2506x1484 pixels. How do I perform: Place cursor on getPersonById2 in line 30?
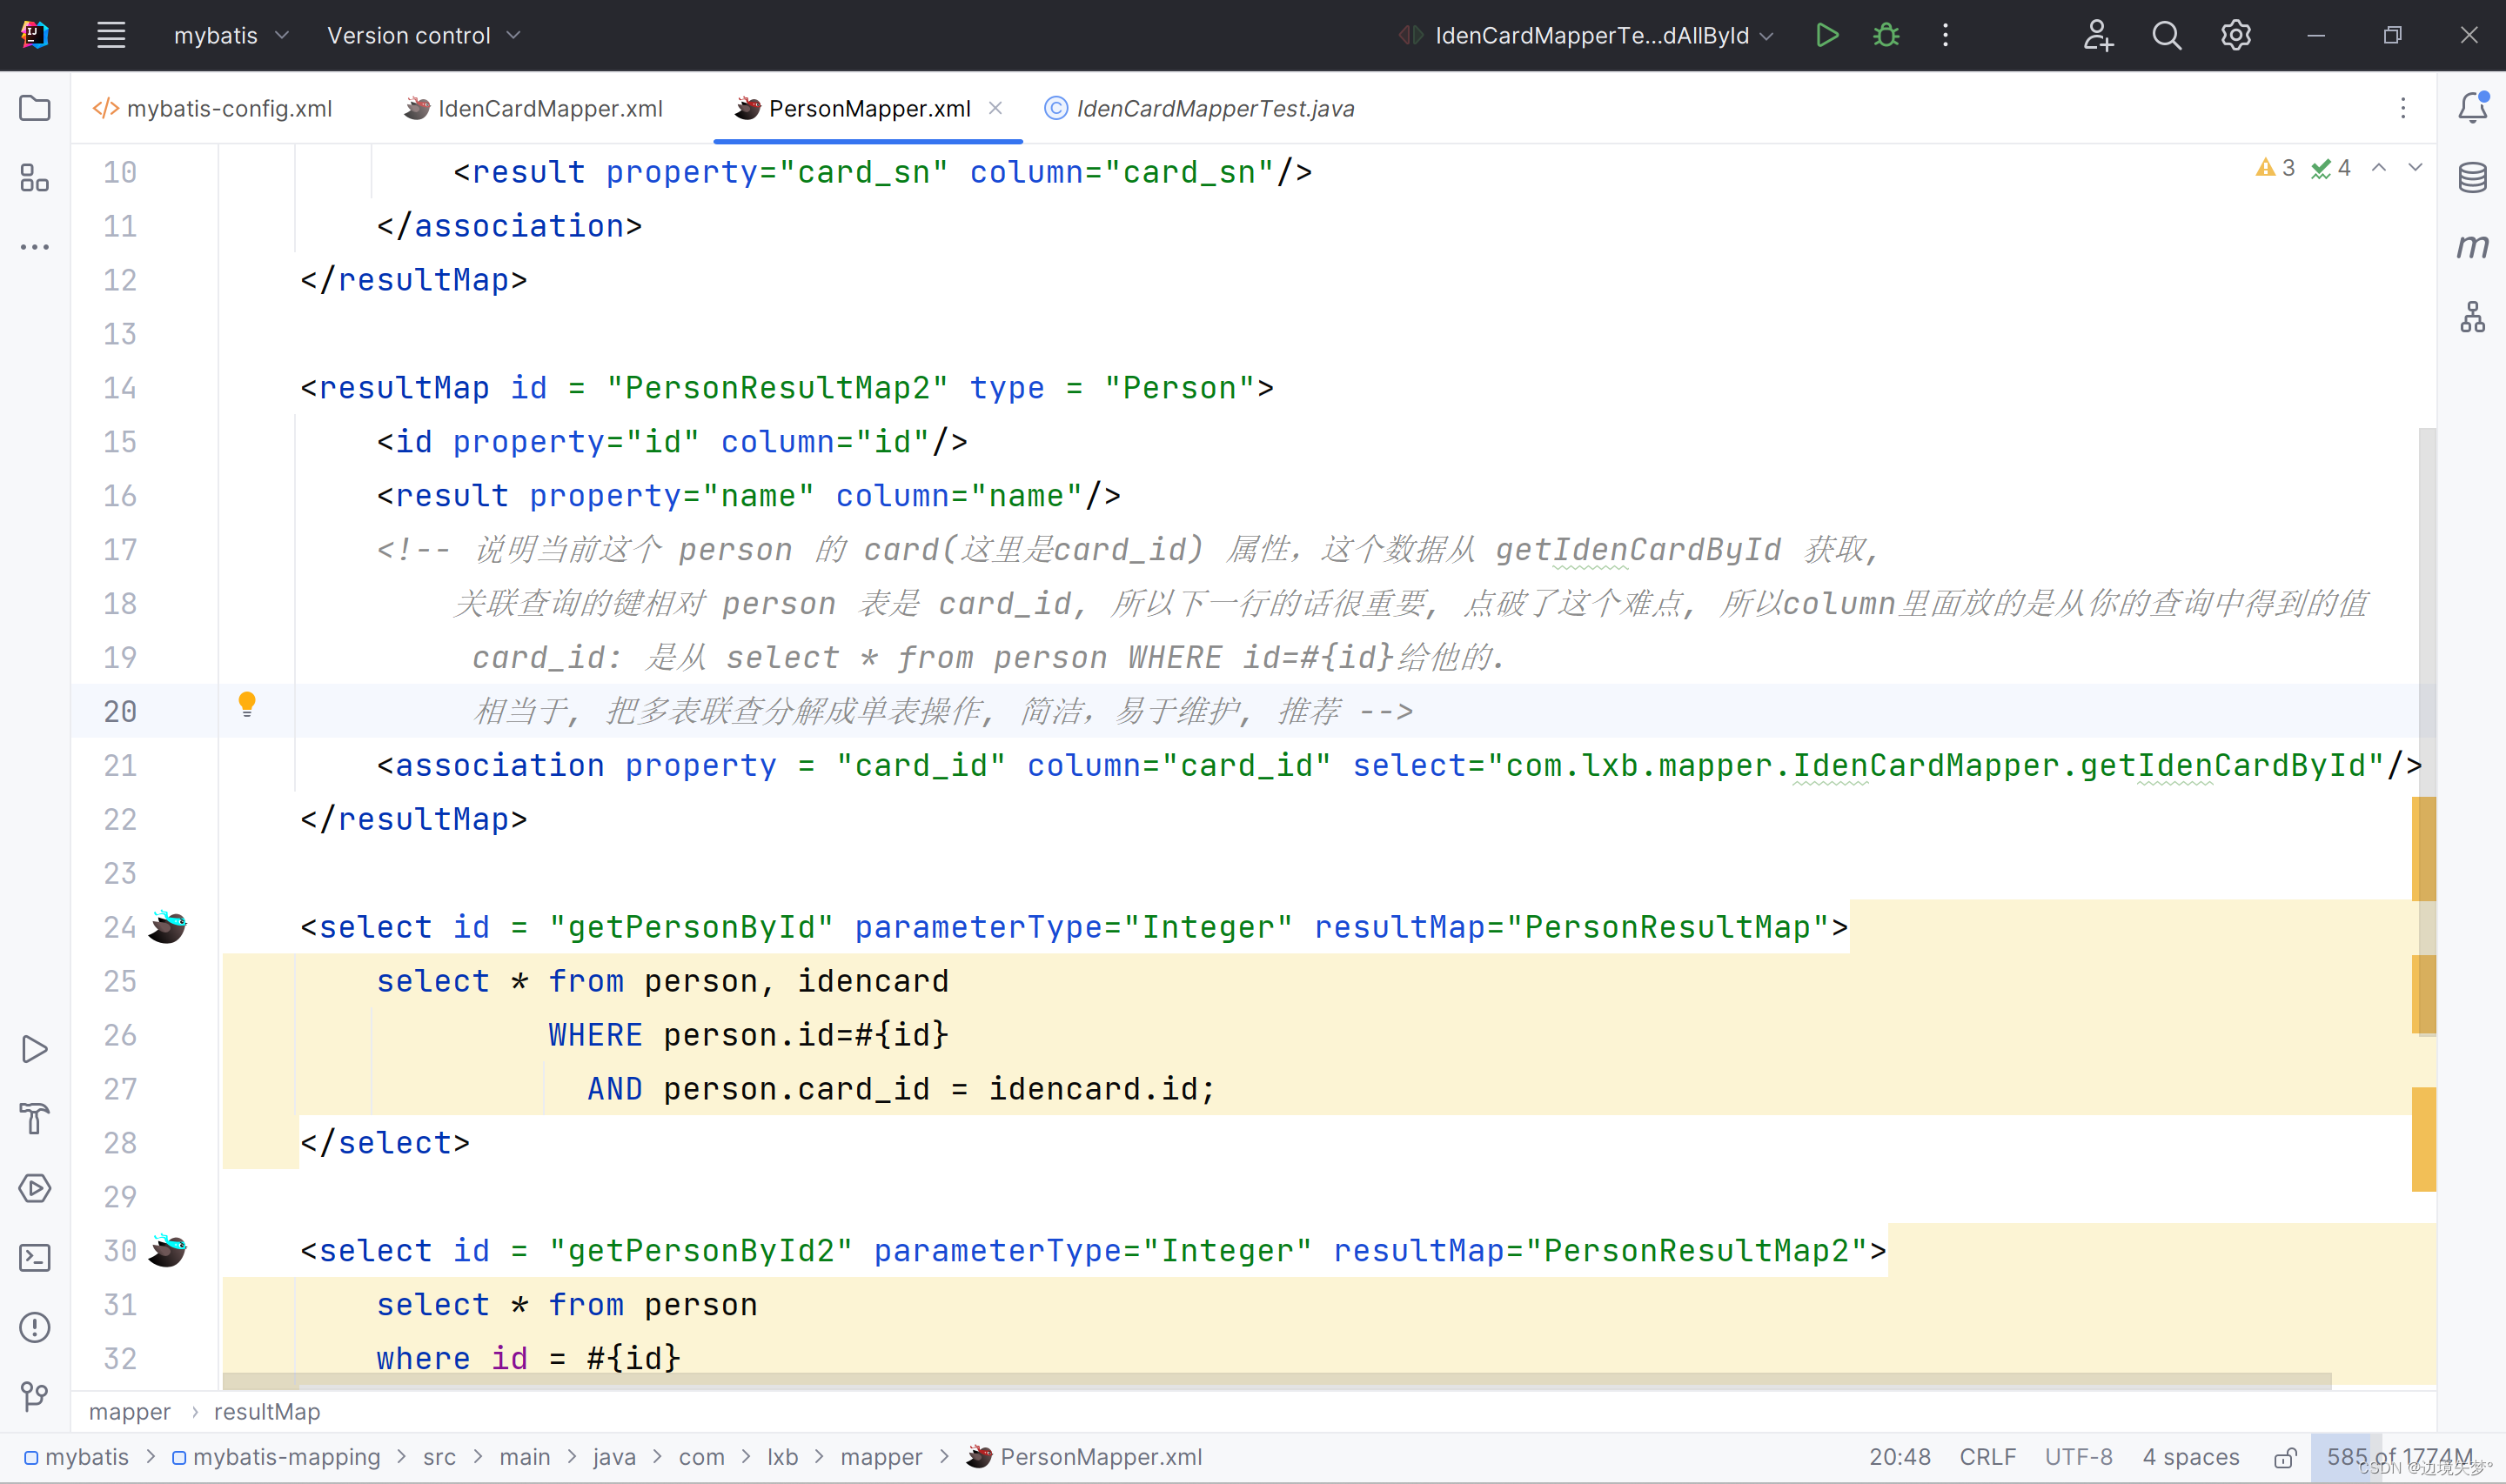coord(700,1251)
